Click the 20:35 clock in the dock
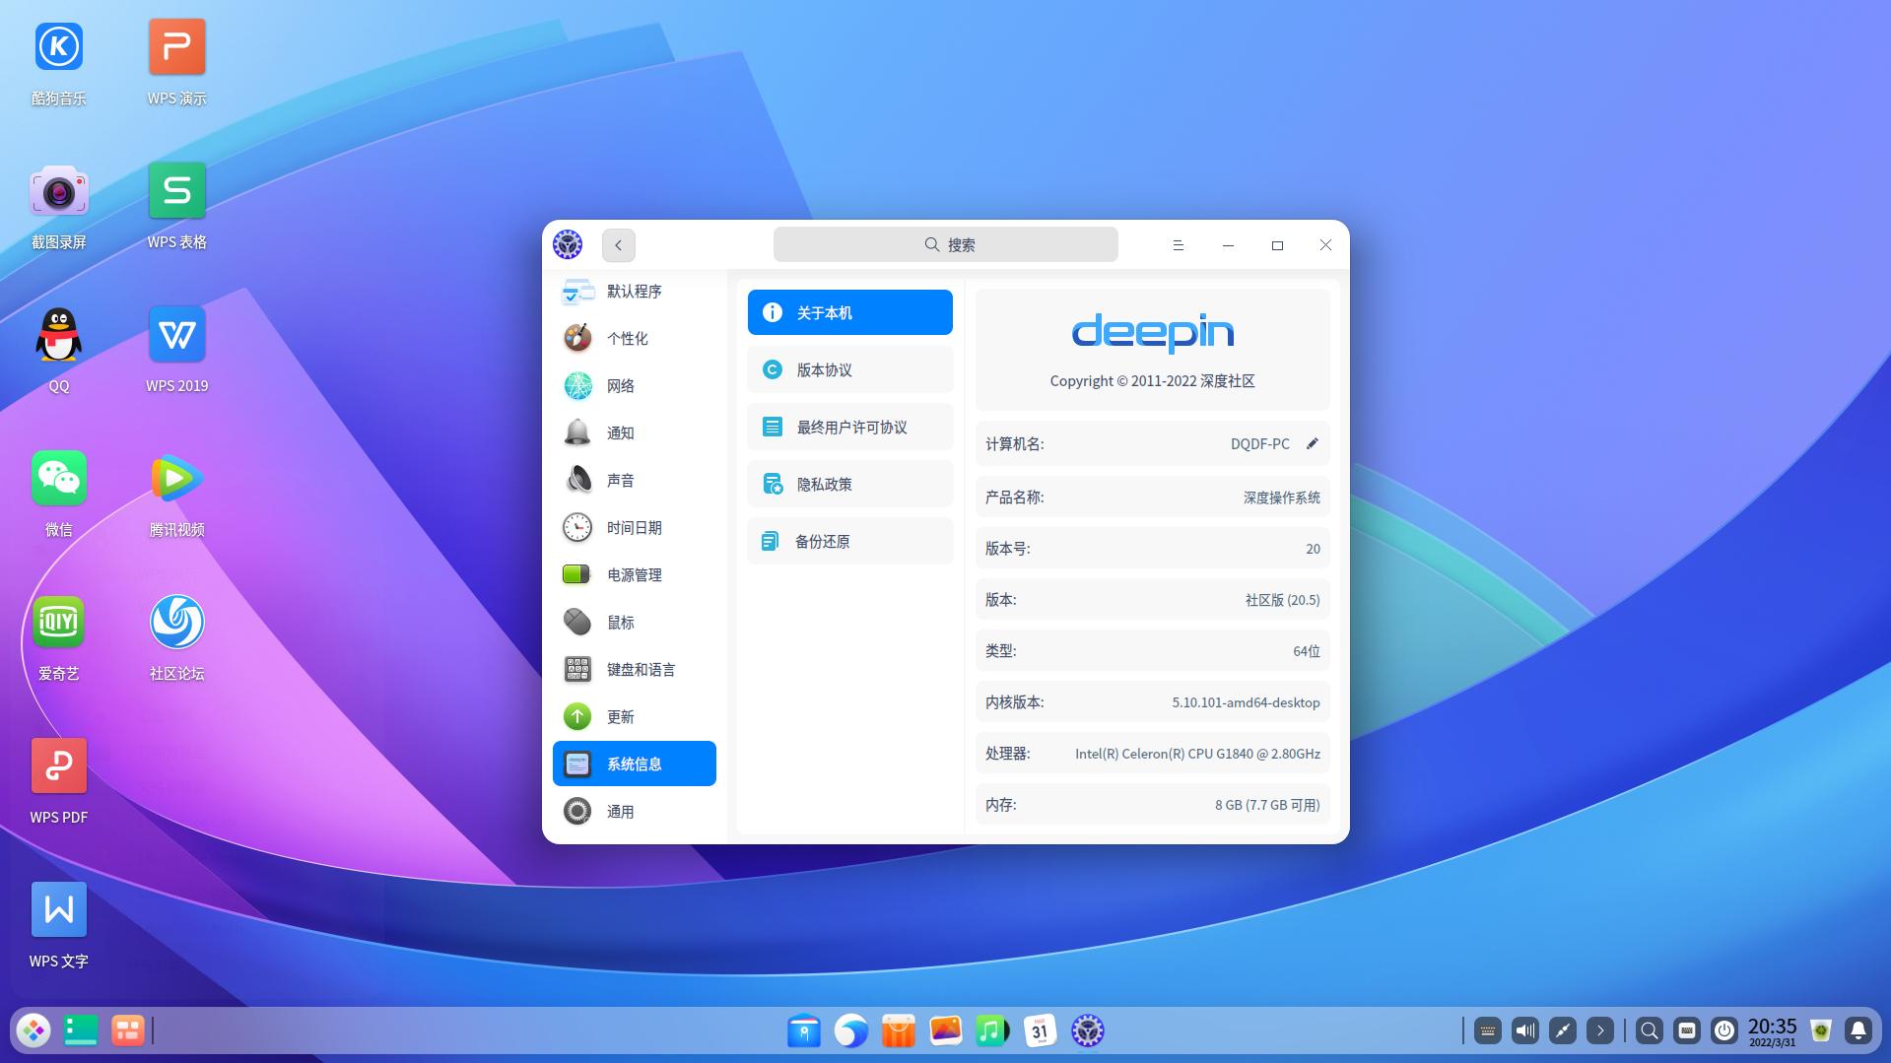This screenshot has width=1891, height=1063. 1773,1030
